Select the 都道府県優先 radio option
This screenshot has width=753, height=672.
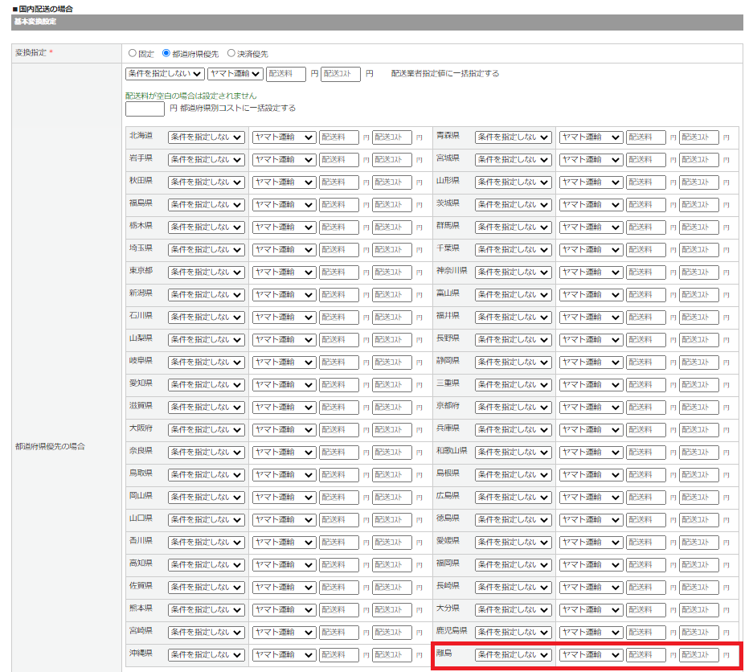[x=166, y=54]
